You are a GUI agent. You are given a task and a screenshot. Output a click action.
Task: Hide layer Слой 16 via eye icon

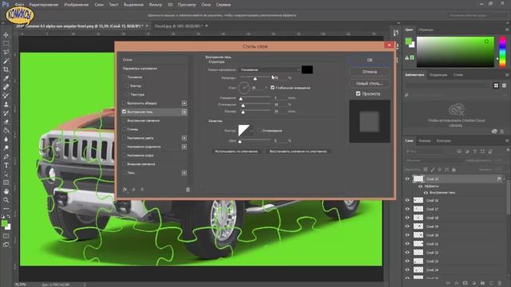[407, 200]
